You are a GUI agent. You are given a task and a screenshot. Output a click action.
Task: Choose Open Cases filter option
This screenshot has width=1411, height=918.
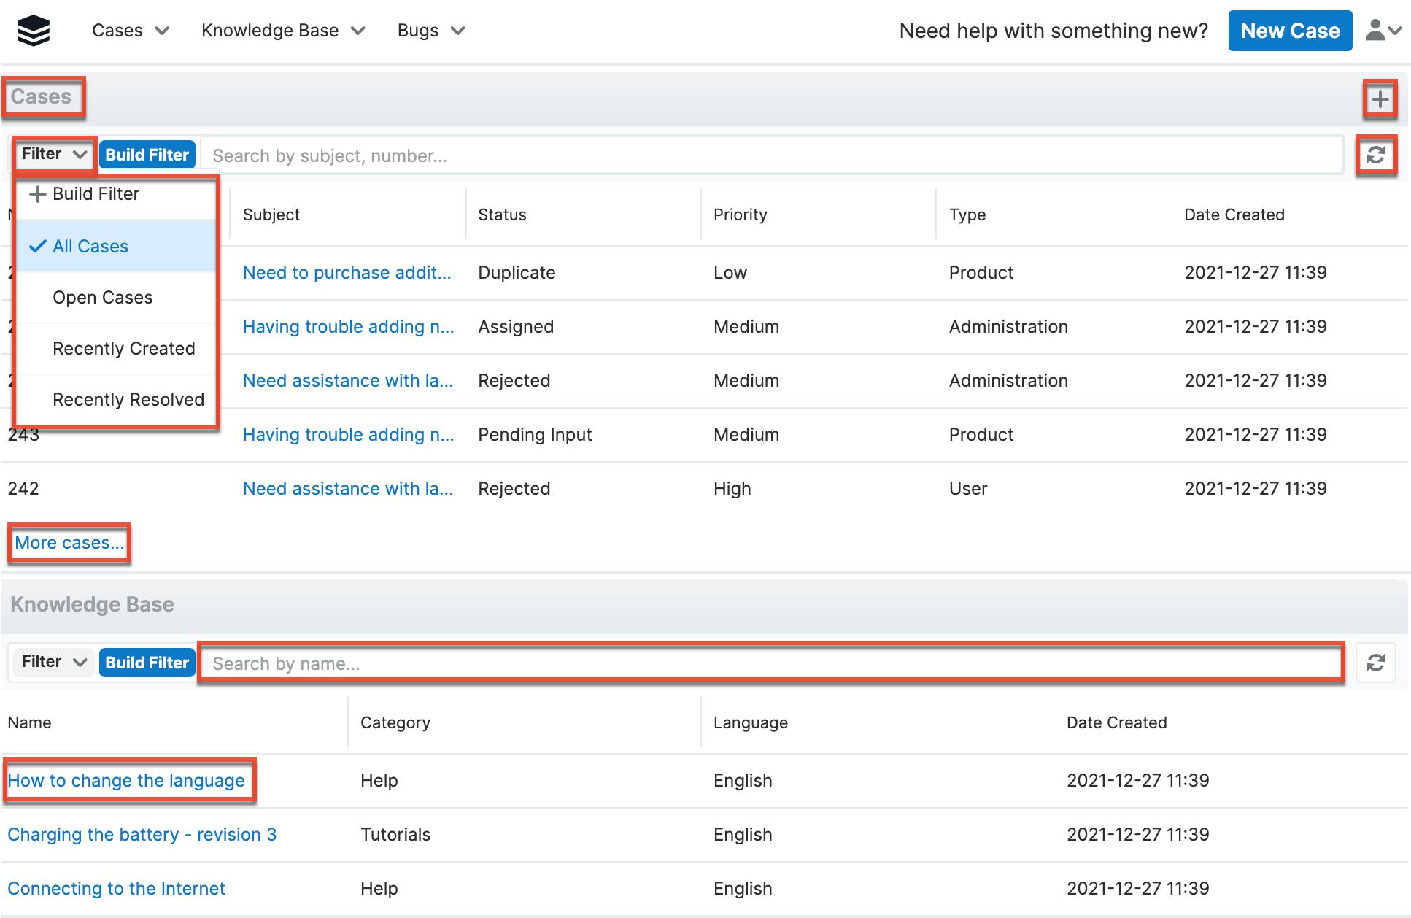click(102, 298)
